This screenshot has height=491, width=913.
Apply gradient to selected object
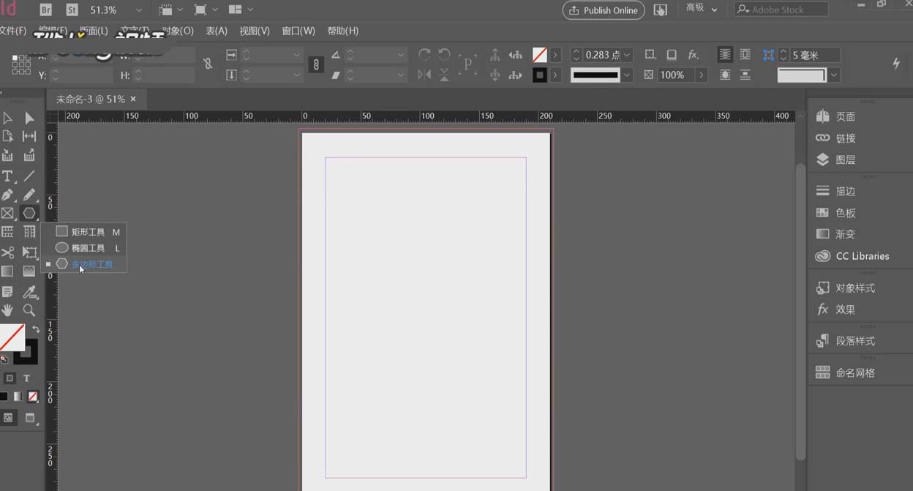pyautogui.click(x=18, y=397)
